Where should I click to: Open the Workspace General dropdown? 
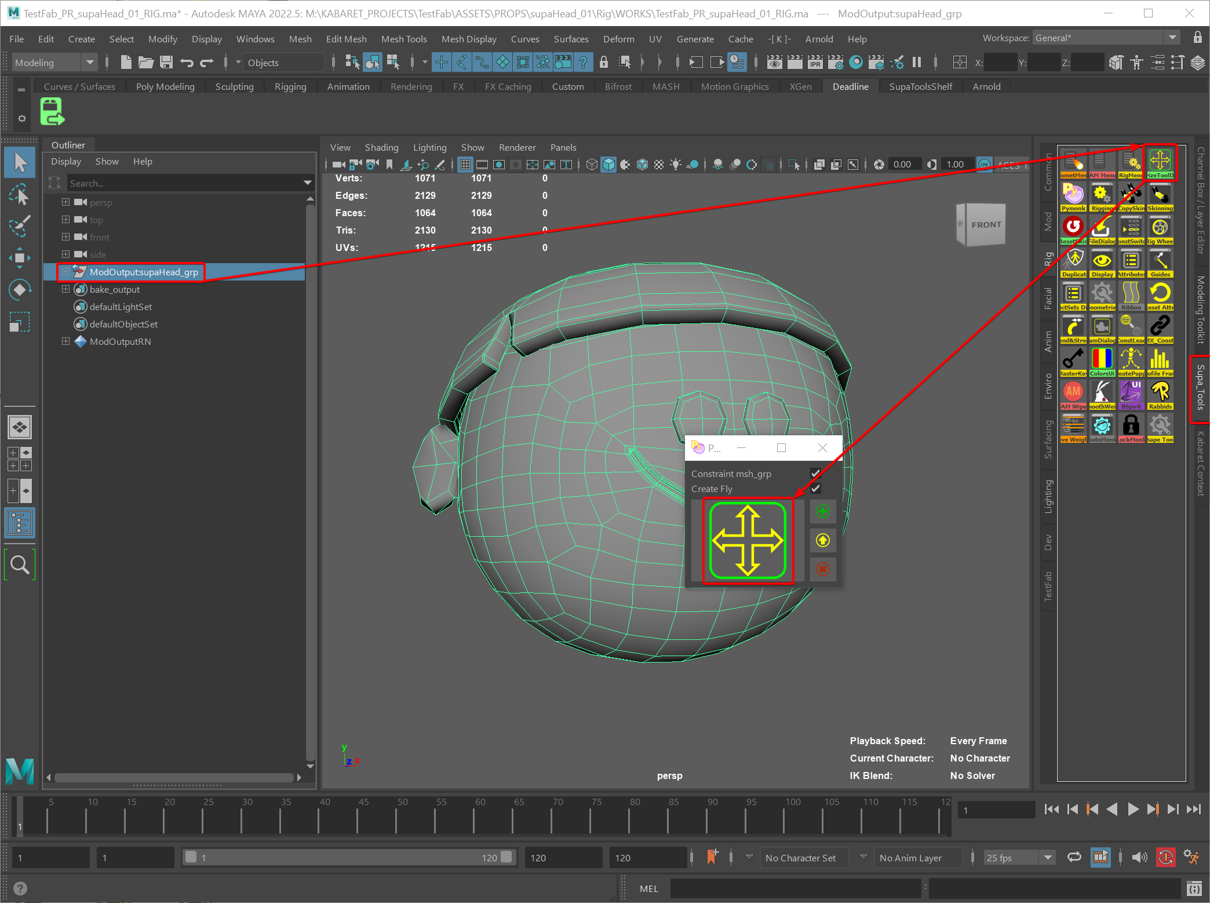coord(1106,38)
